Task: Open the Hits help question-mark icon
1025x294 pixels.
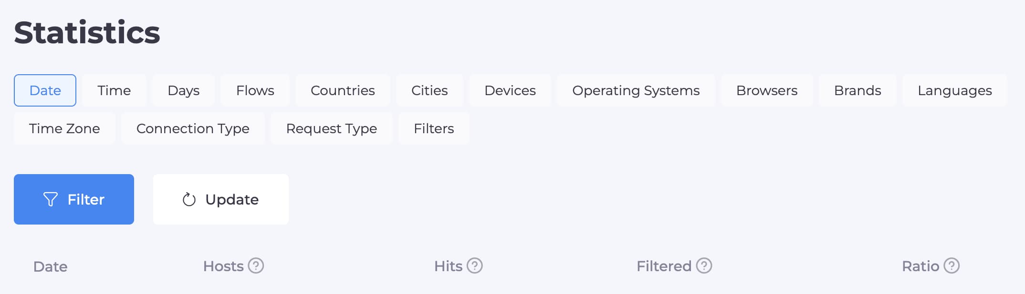Action: 474,265
